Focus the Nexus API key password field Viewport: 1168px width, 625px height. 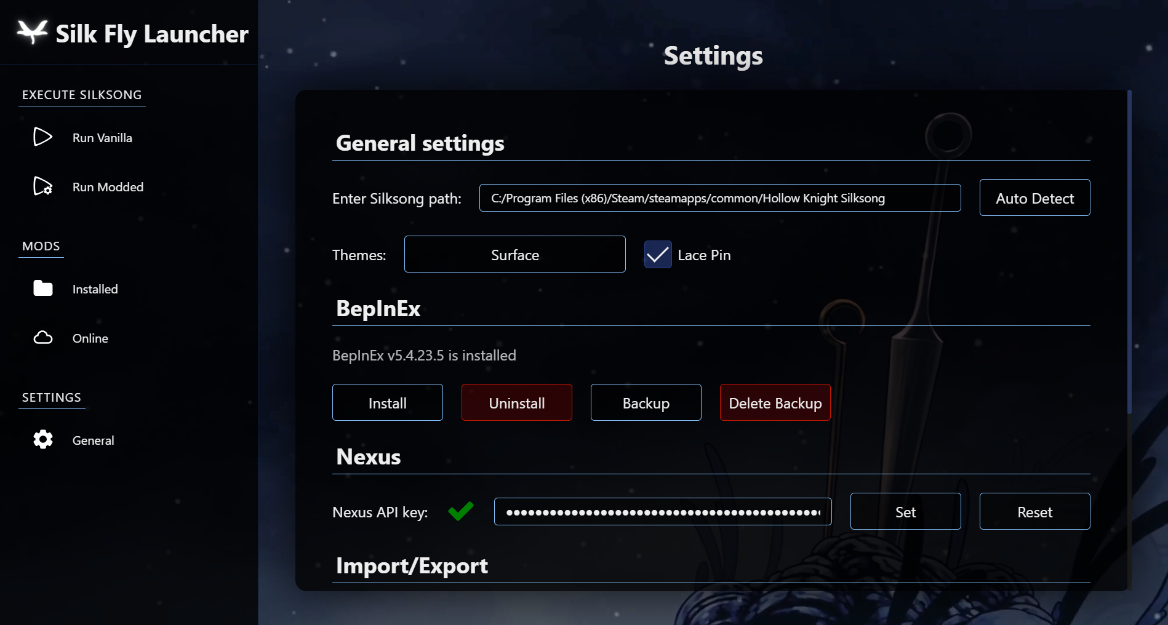point(662,512)
